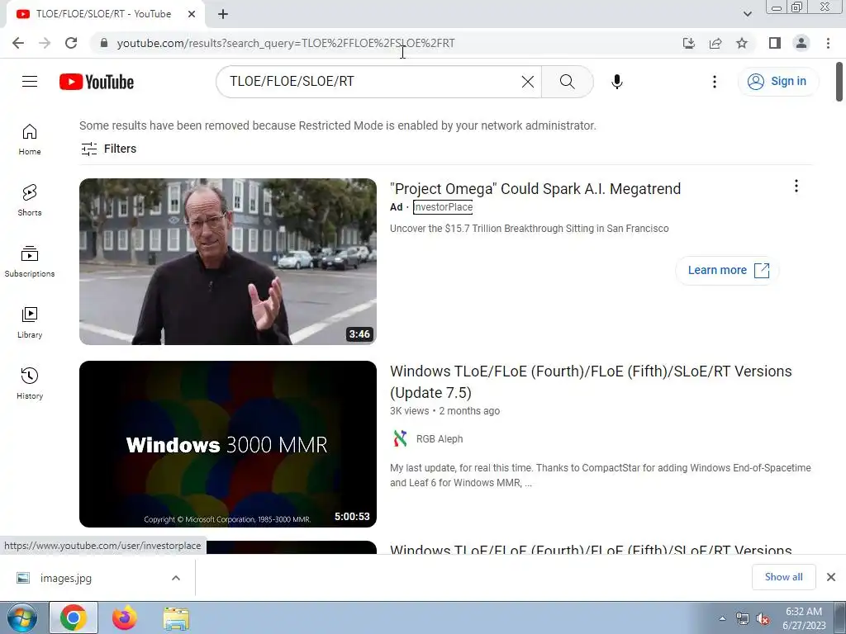Image resolution: width=846 pixels, height=634 pixels.
Task: Open Windows Explorer from the taskbar
Action: click(x=176, y=618)
